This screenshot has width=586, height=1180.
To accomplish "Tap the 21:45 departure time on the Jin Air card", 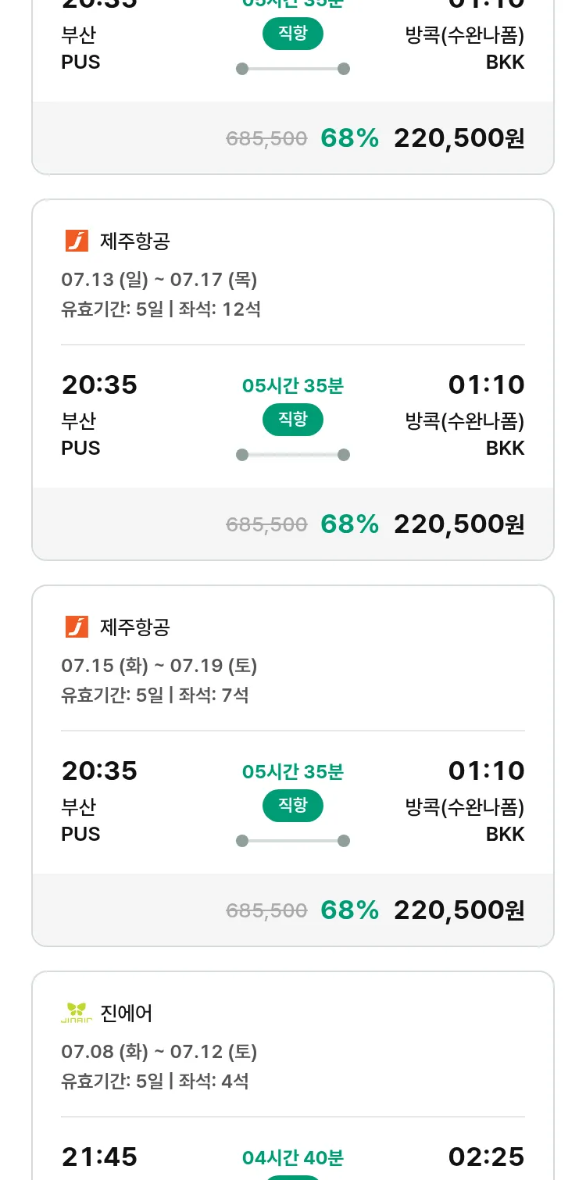I will (99, 1157).
